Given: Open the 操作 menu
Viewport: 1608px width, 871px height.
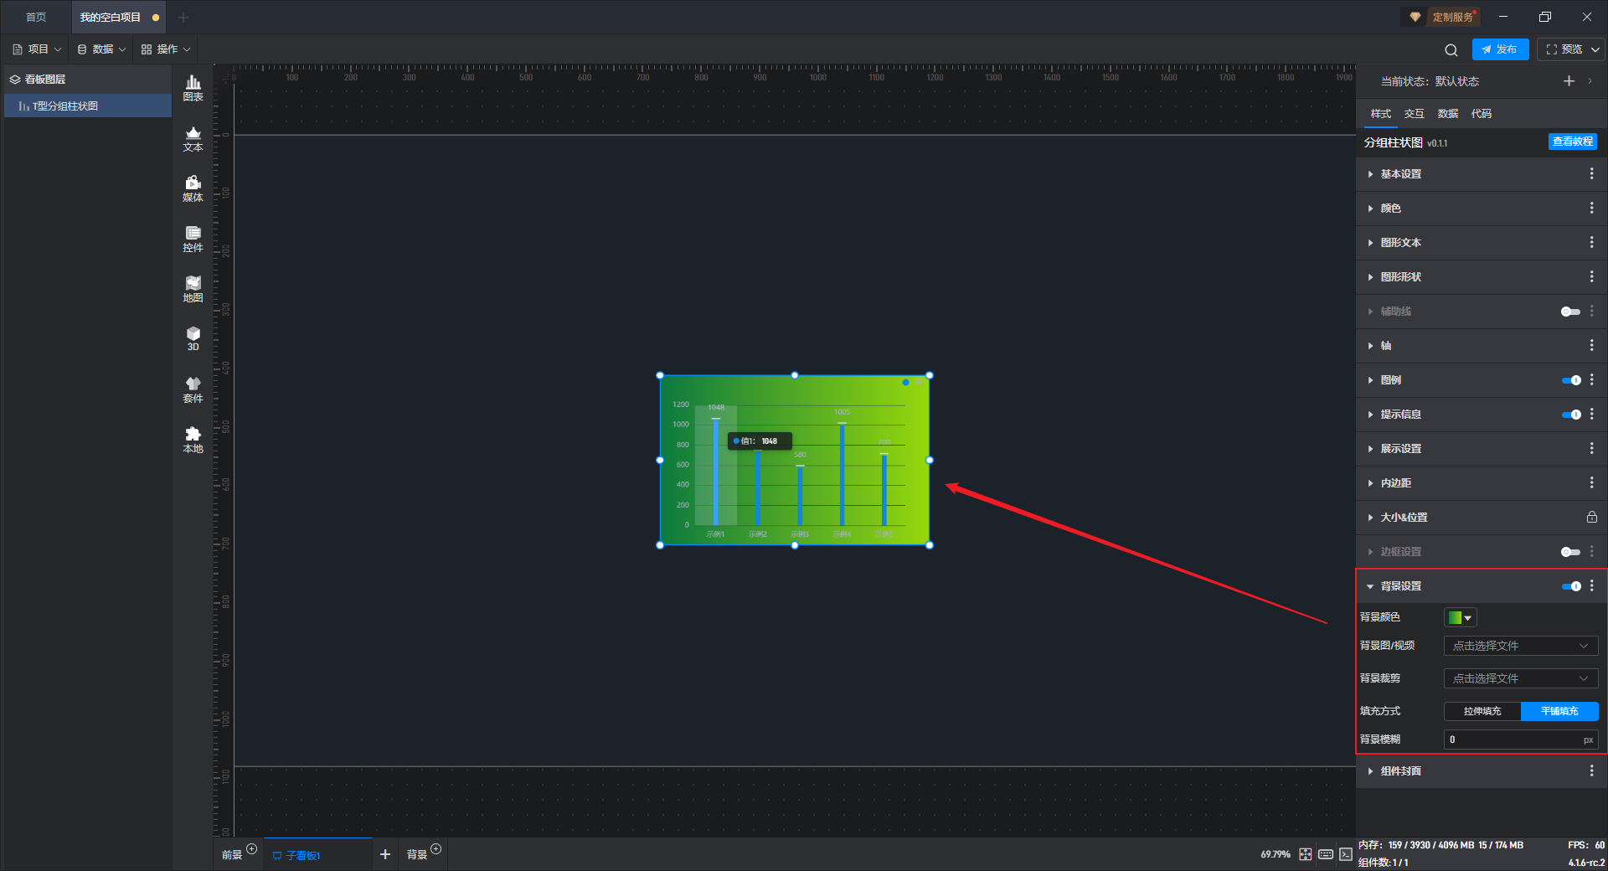Looking at the screenshot, I should click(166, 49).
